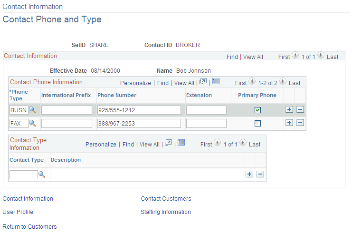Zoom Contact Type Information grid in new window

[x=168, y=143]
